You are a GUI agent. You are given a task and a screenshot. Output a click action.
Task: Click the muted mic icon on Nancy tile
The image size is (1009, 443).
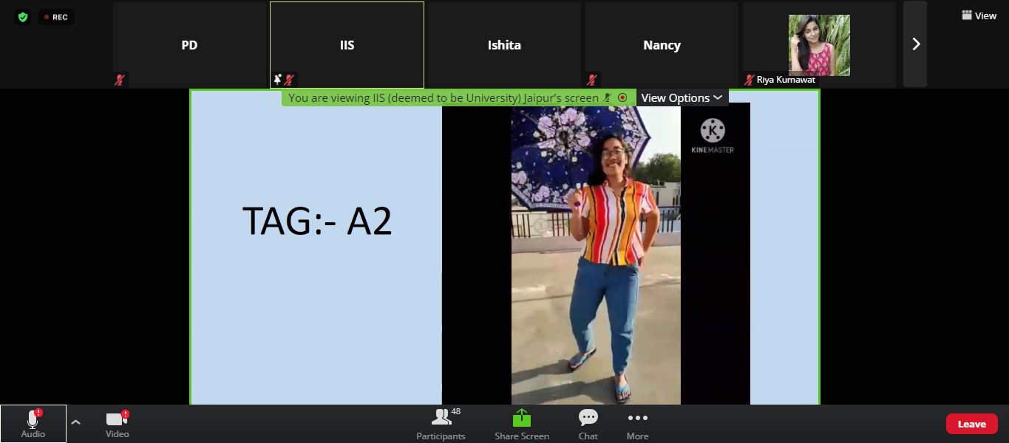pos(592,80)
